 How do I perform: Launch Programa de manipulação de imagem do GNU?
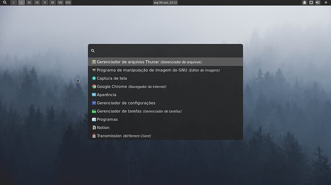165,70
